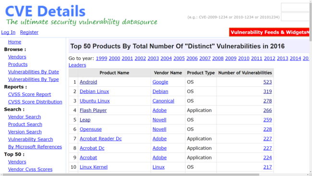The height and width of the screenshot is (176, 312).
Task: Open the Canonical vendor link
Action: coord(163,101)
